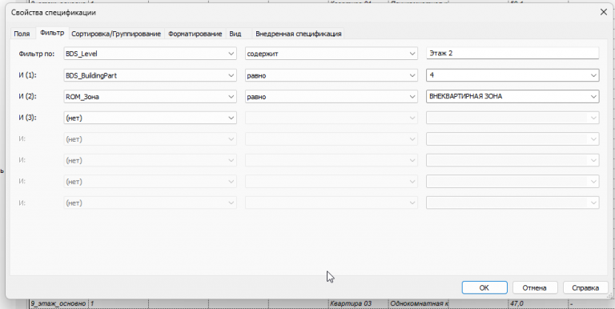Click the Этаж 2 value field
Image resolution: width=615 pixels, height=309 pixels.
pyautogui.click(x=512, y=54)
